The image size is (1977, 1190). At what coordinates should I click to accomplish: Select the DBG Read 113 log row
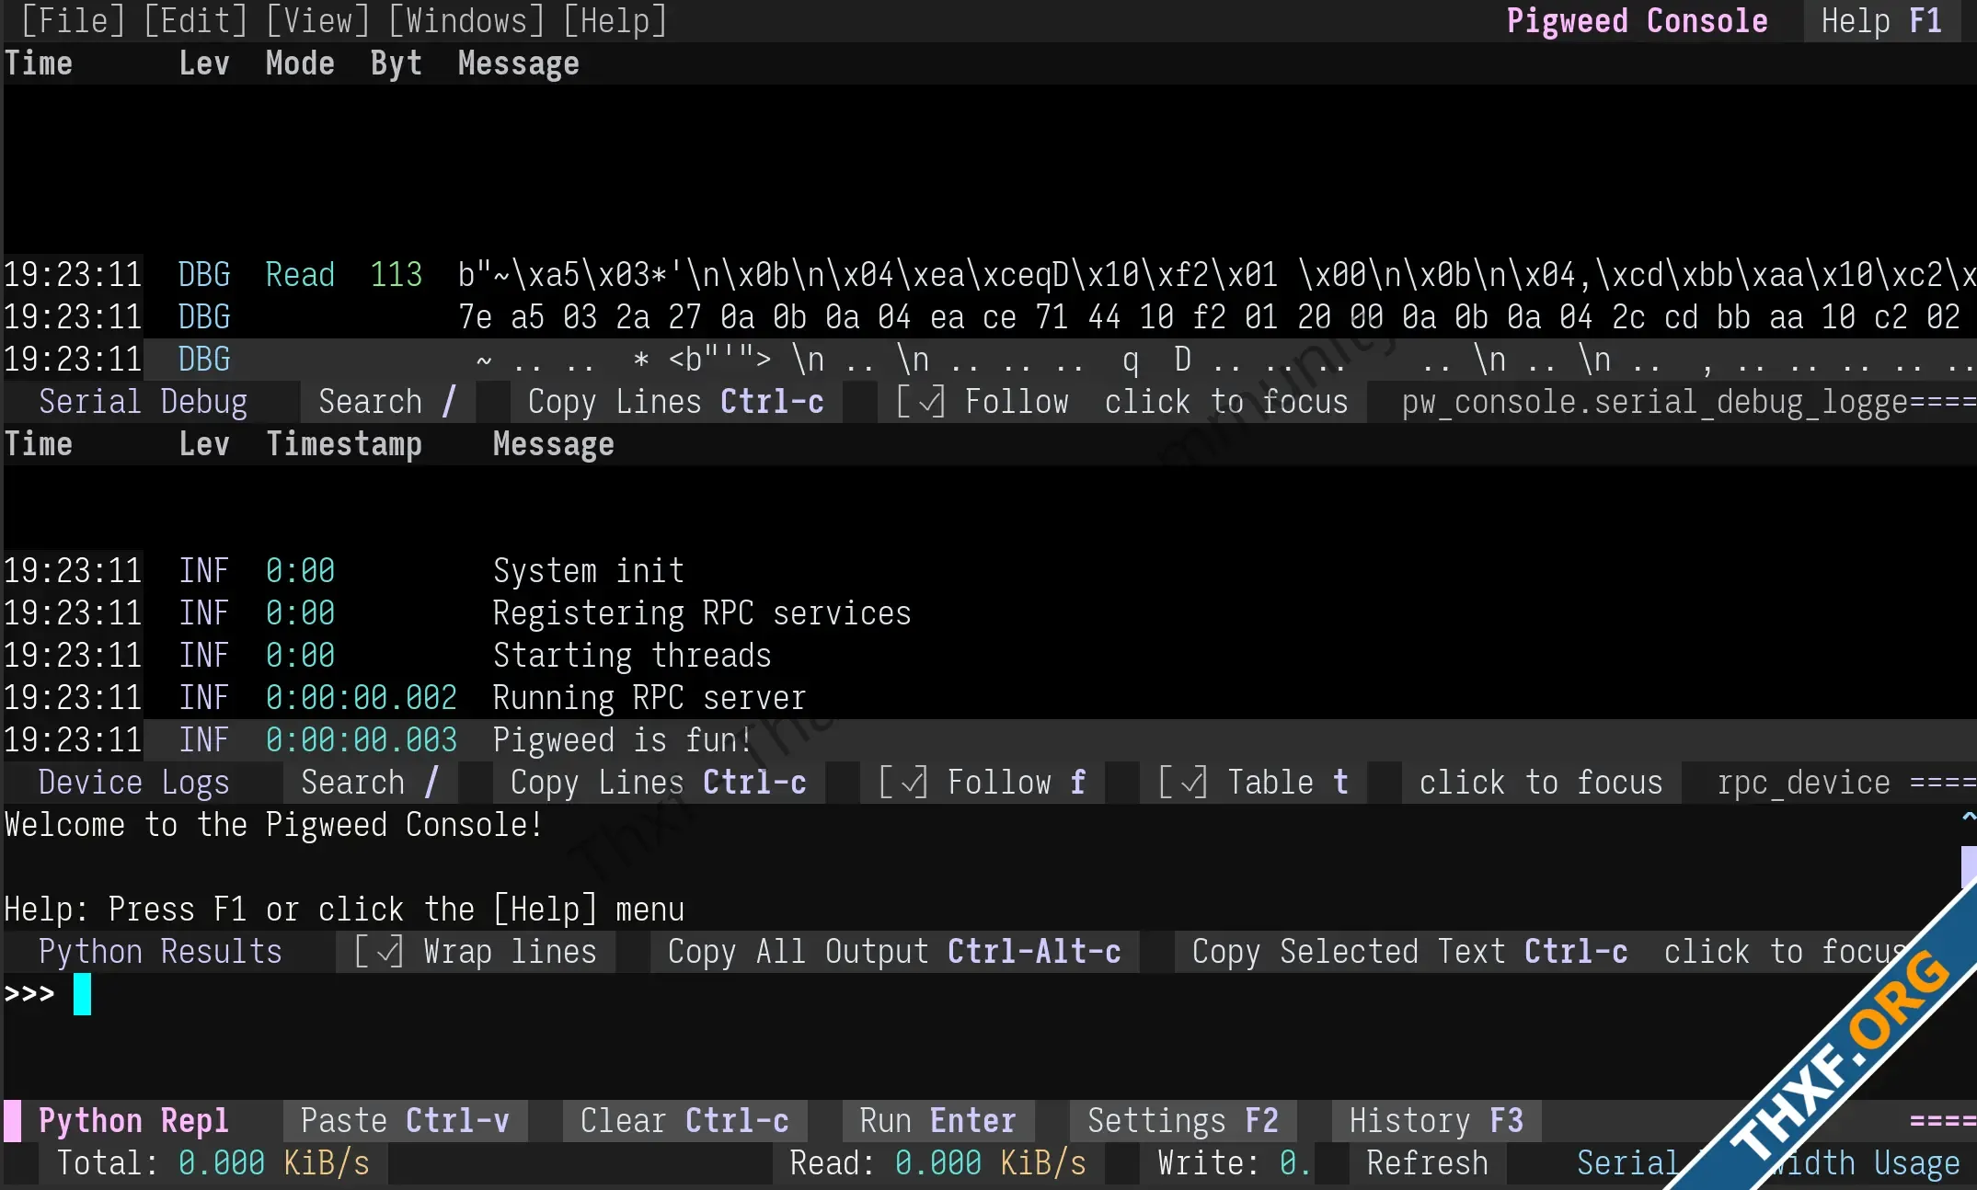click(988, 275)
